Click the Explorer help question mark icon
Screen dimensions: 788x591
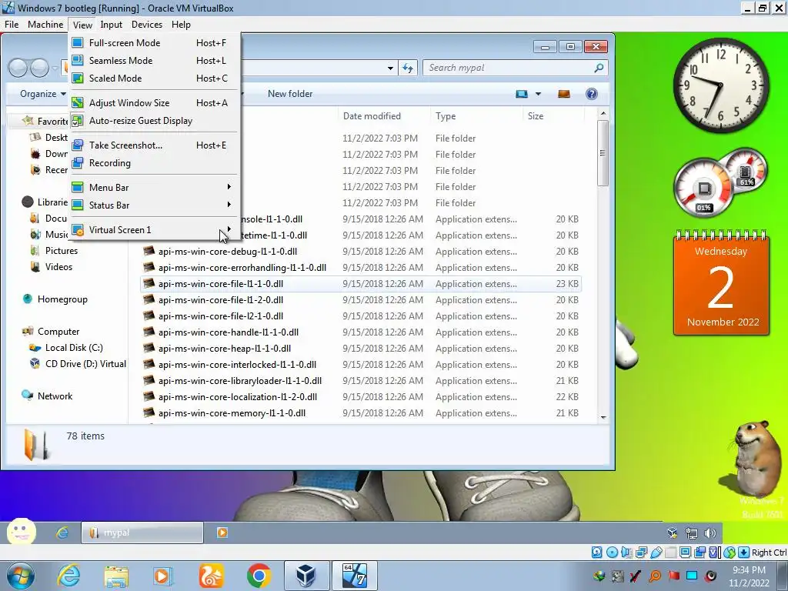click(x=592, y=94)
